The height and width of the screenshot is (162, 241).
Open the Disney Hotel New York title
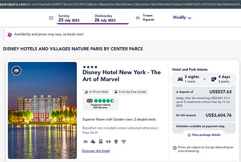click(122, 76)
